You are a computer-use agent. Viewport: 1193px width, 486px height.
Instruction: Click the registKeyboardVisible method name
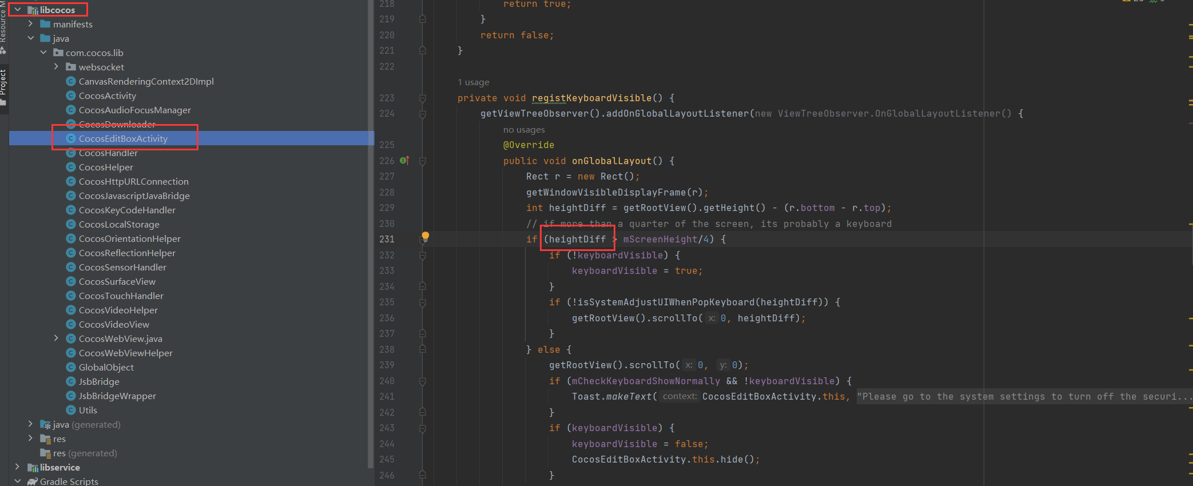coord(591,98)
